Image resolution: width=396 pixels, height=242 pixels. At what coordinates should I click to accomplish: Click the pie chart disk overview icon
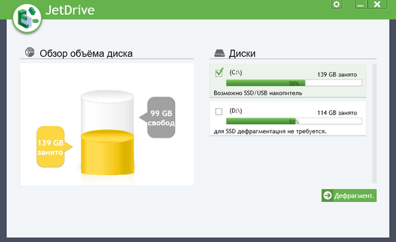coord(30,52)
